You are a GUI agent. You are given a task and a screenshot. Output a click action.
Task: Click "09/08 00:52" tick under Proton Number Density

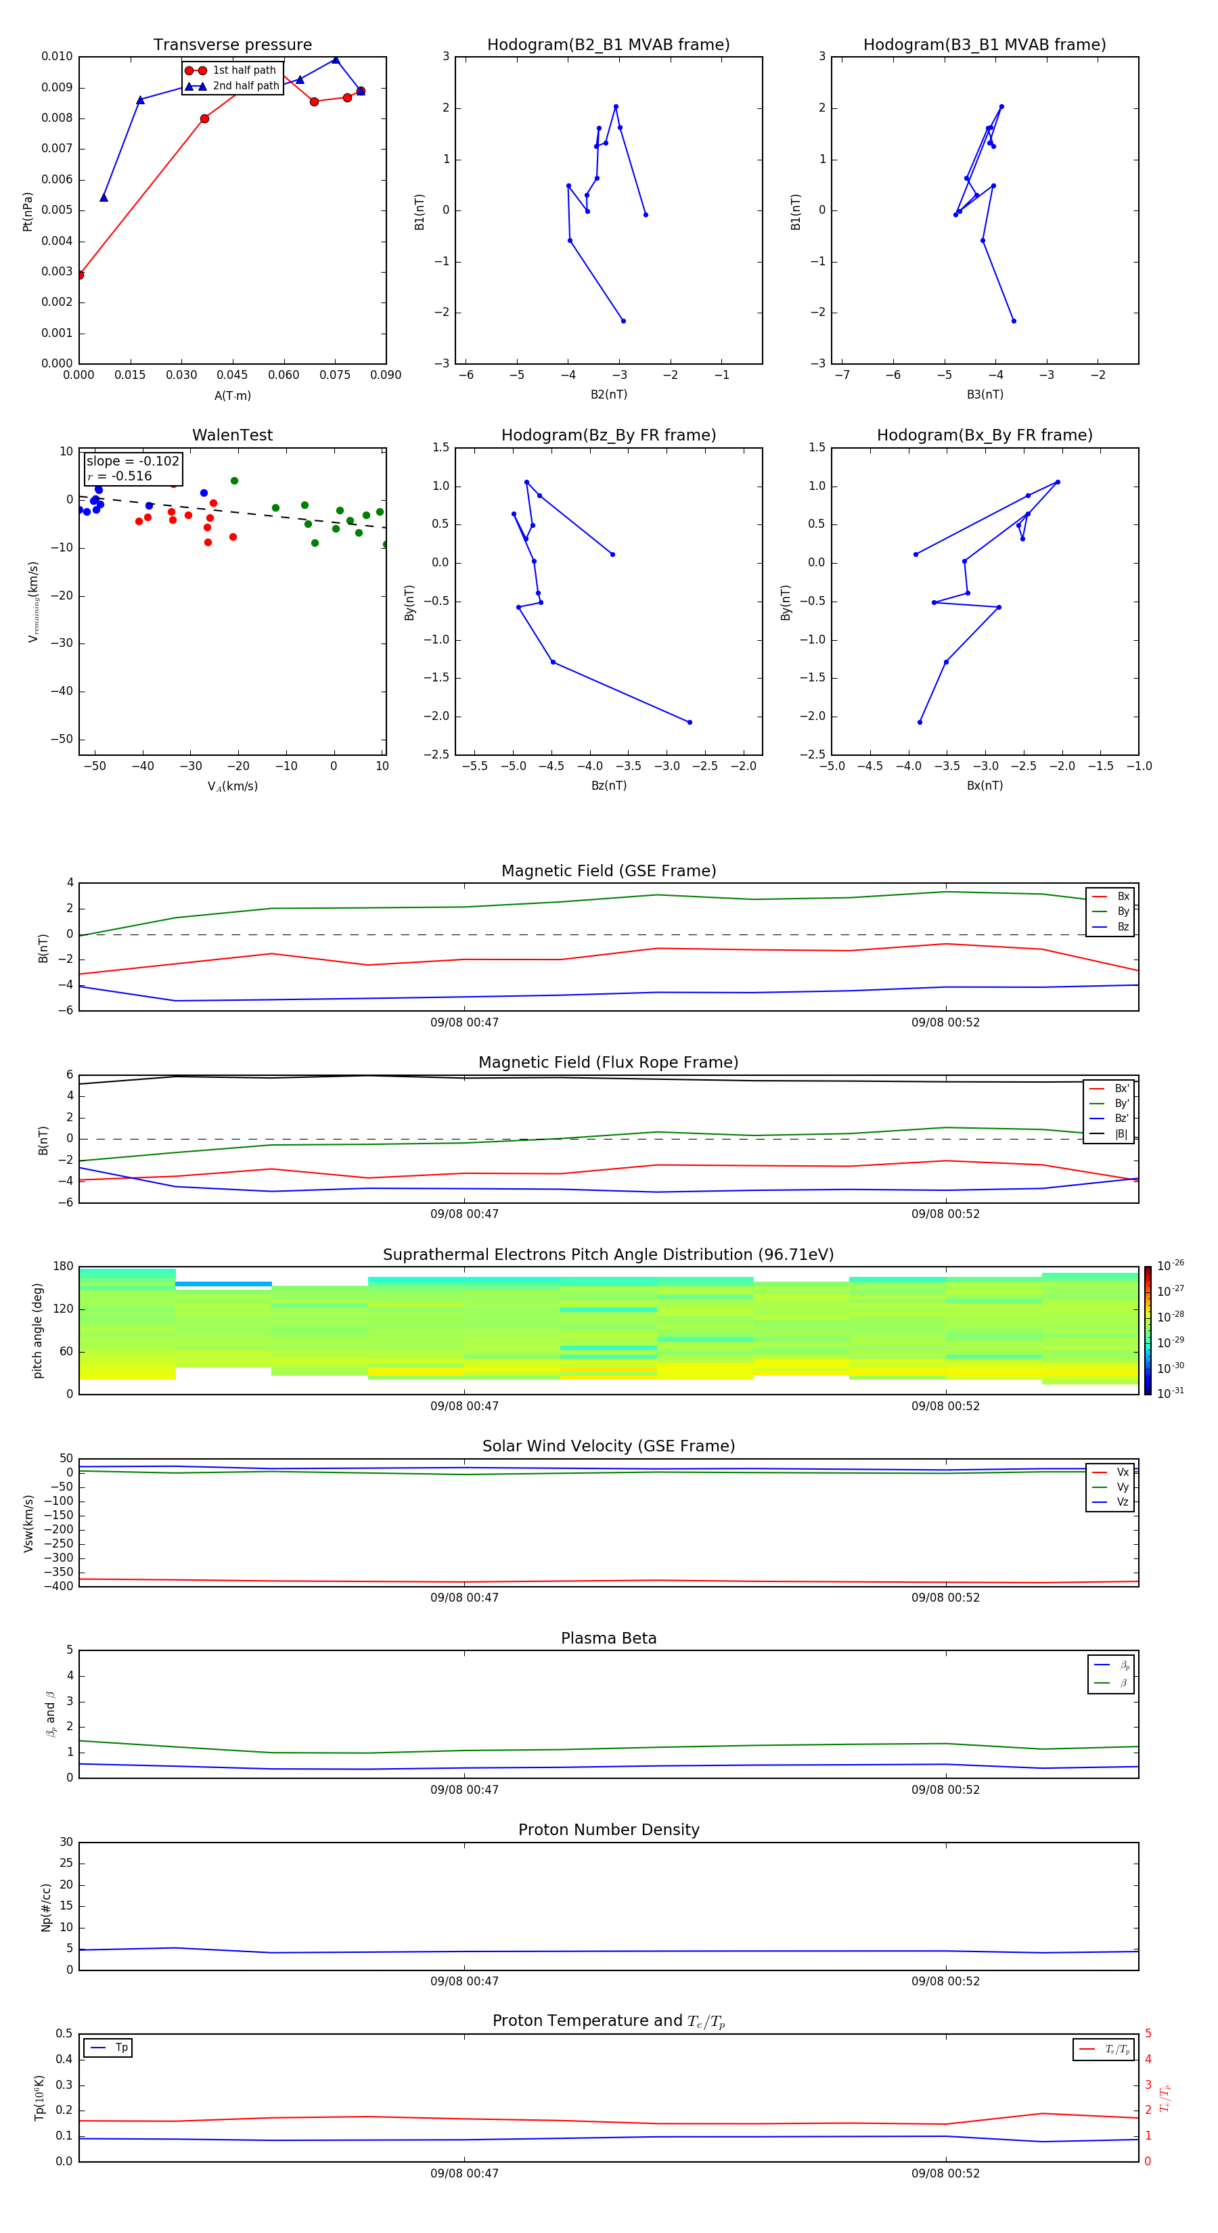[945, 1981]
